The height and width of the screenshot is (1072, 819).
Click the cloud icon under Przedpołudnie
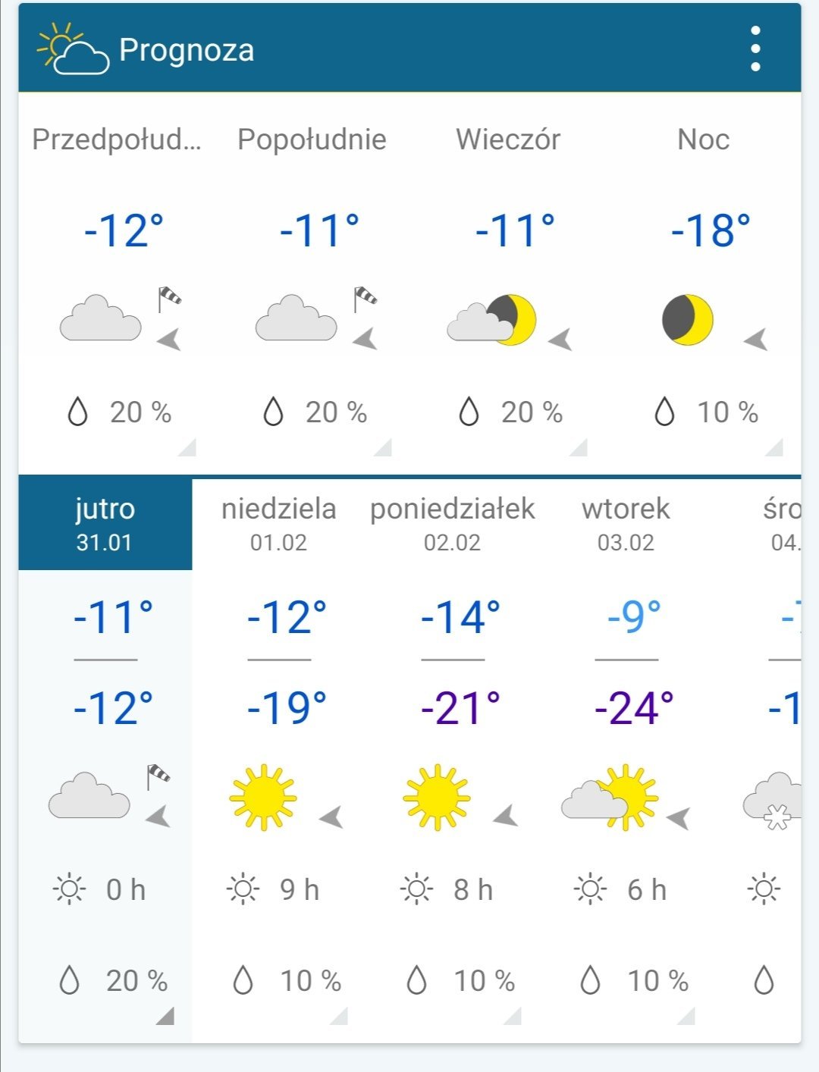click(101, 318)
